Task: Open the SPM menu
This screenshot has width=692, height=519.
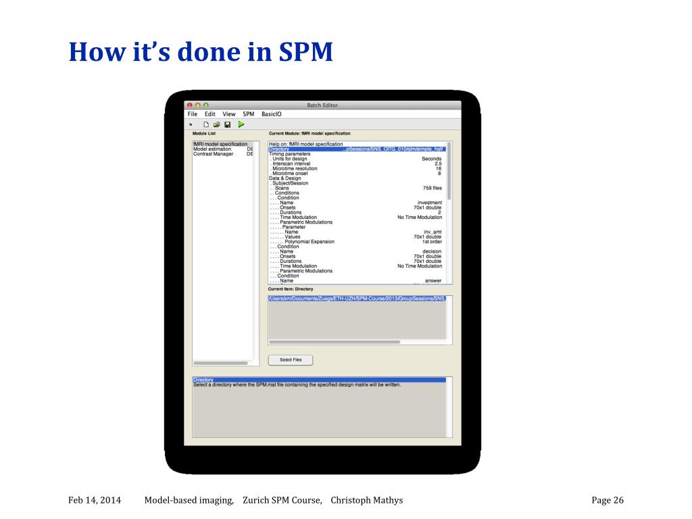Action: [249, 114]
